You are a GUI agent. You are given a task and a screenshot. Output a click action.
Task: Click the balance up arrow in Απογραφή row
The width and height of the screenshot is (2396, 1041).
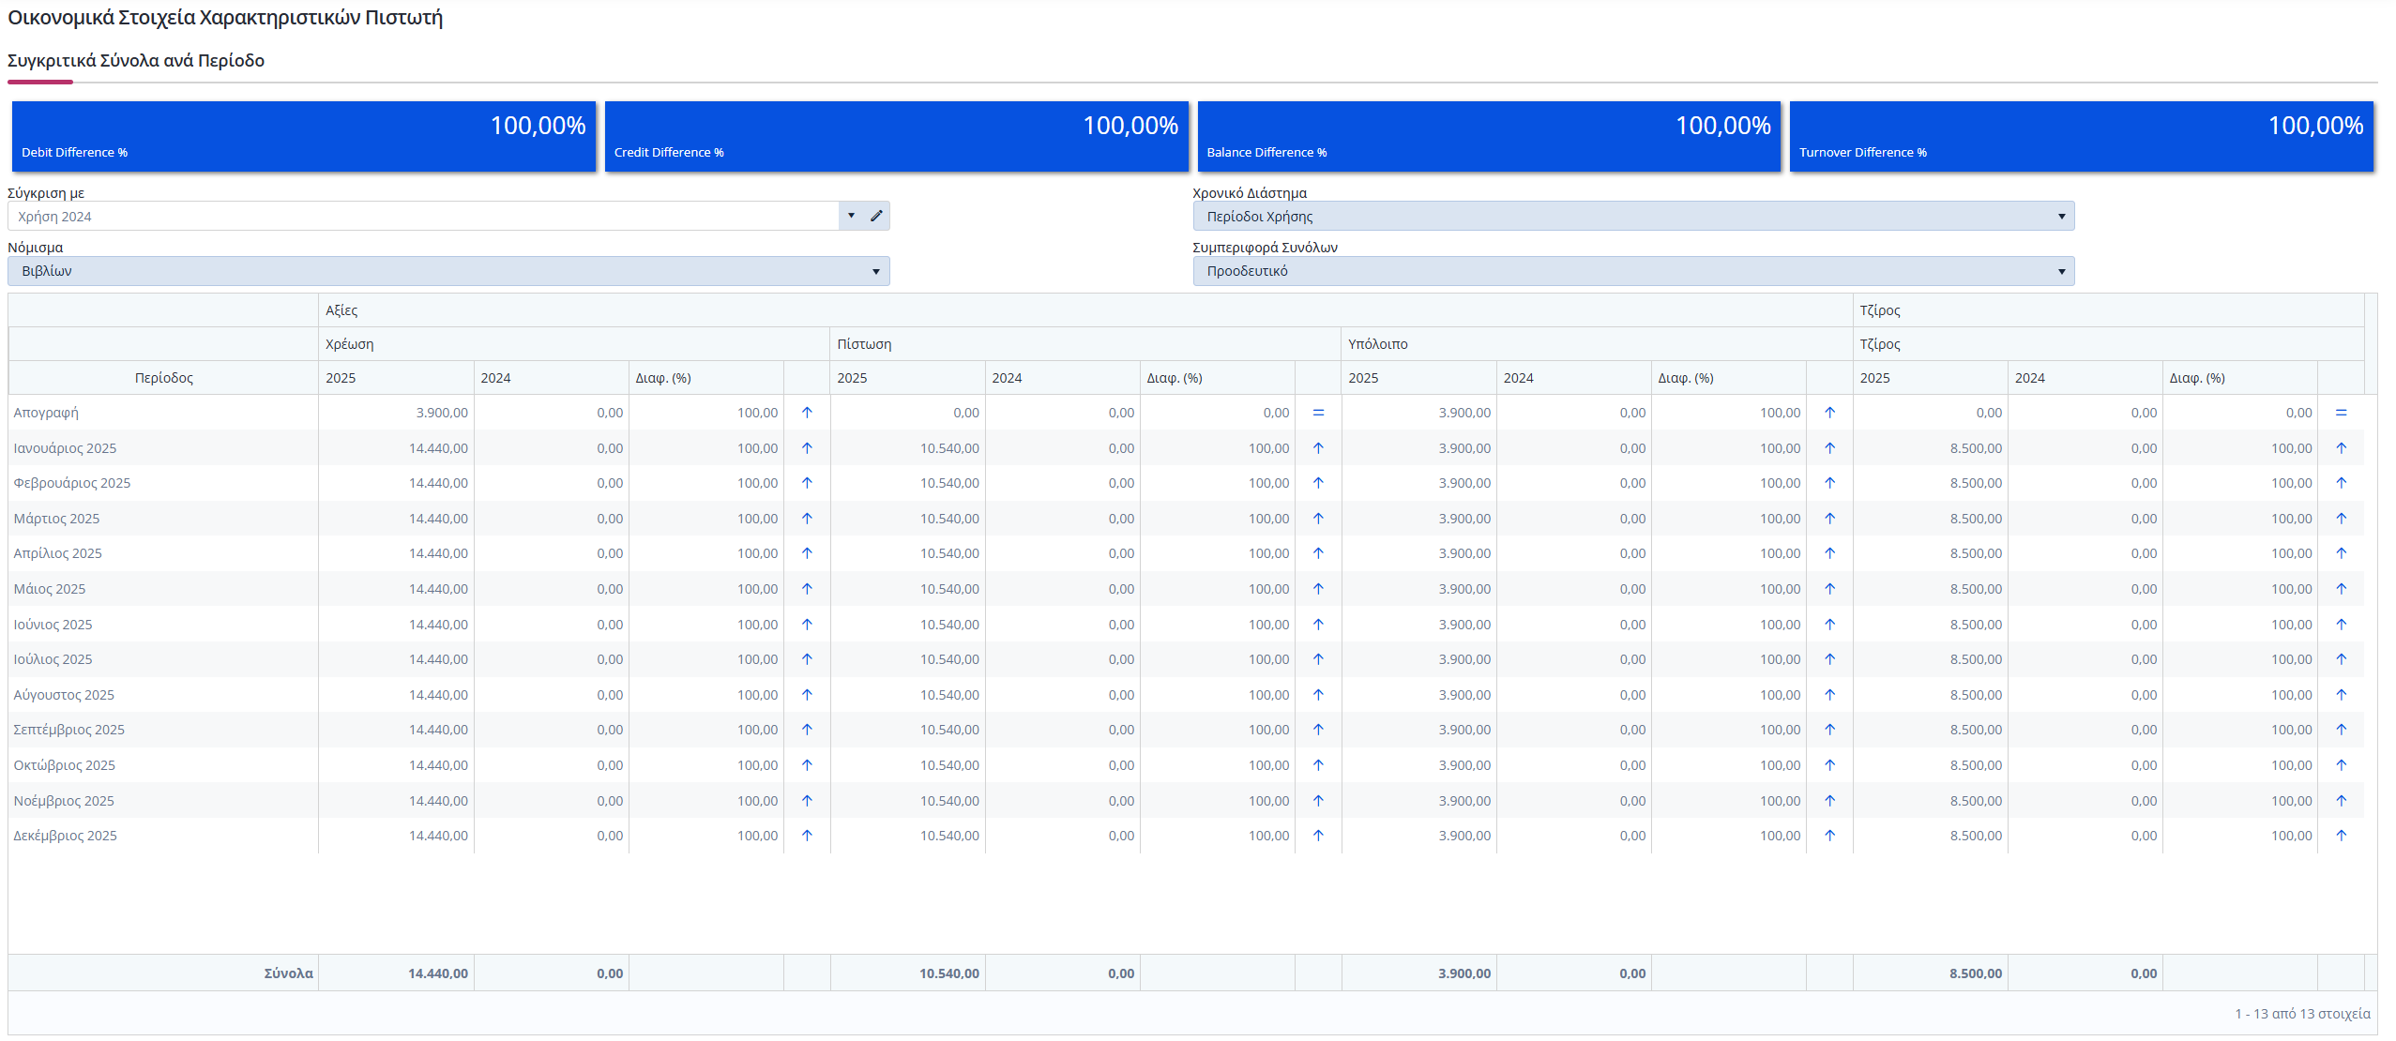[1829, 413]
